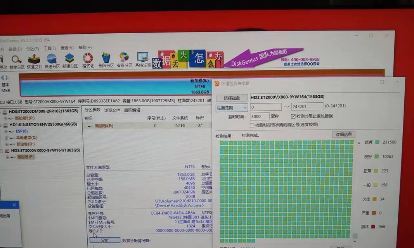Click the scroll-down arrow below the legend

click(x=355, y=241)
